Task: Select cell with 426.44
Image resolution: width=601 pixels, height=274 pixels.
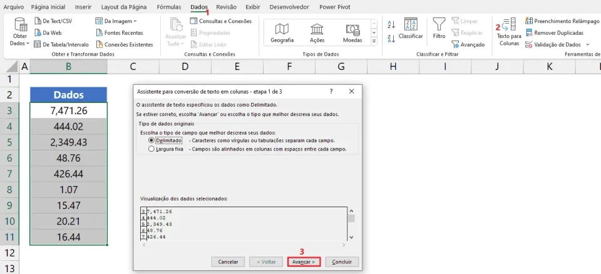Action: [x=69, y=174]
